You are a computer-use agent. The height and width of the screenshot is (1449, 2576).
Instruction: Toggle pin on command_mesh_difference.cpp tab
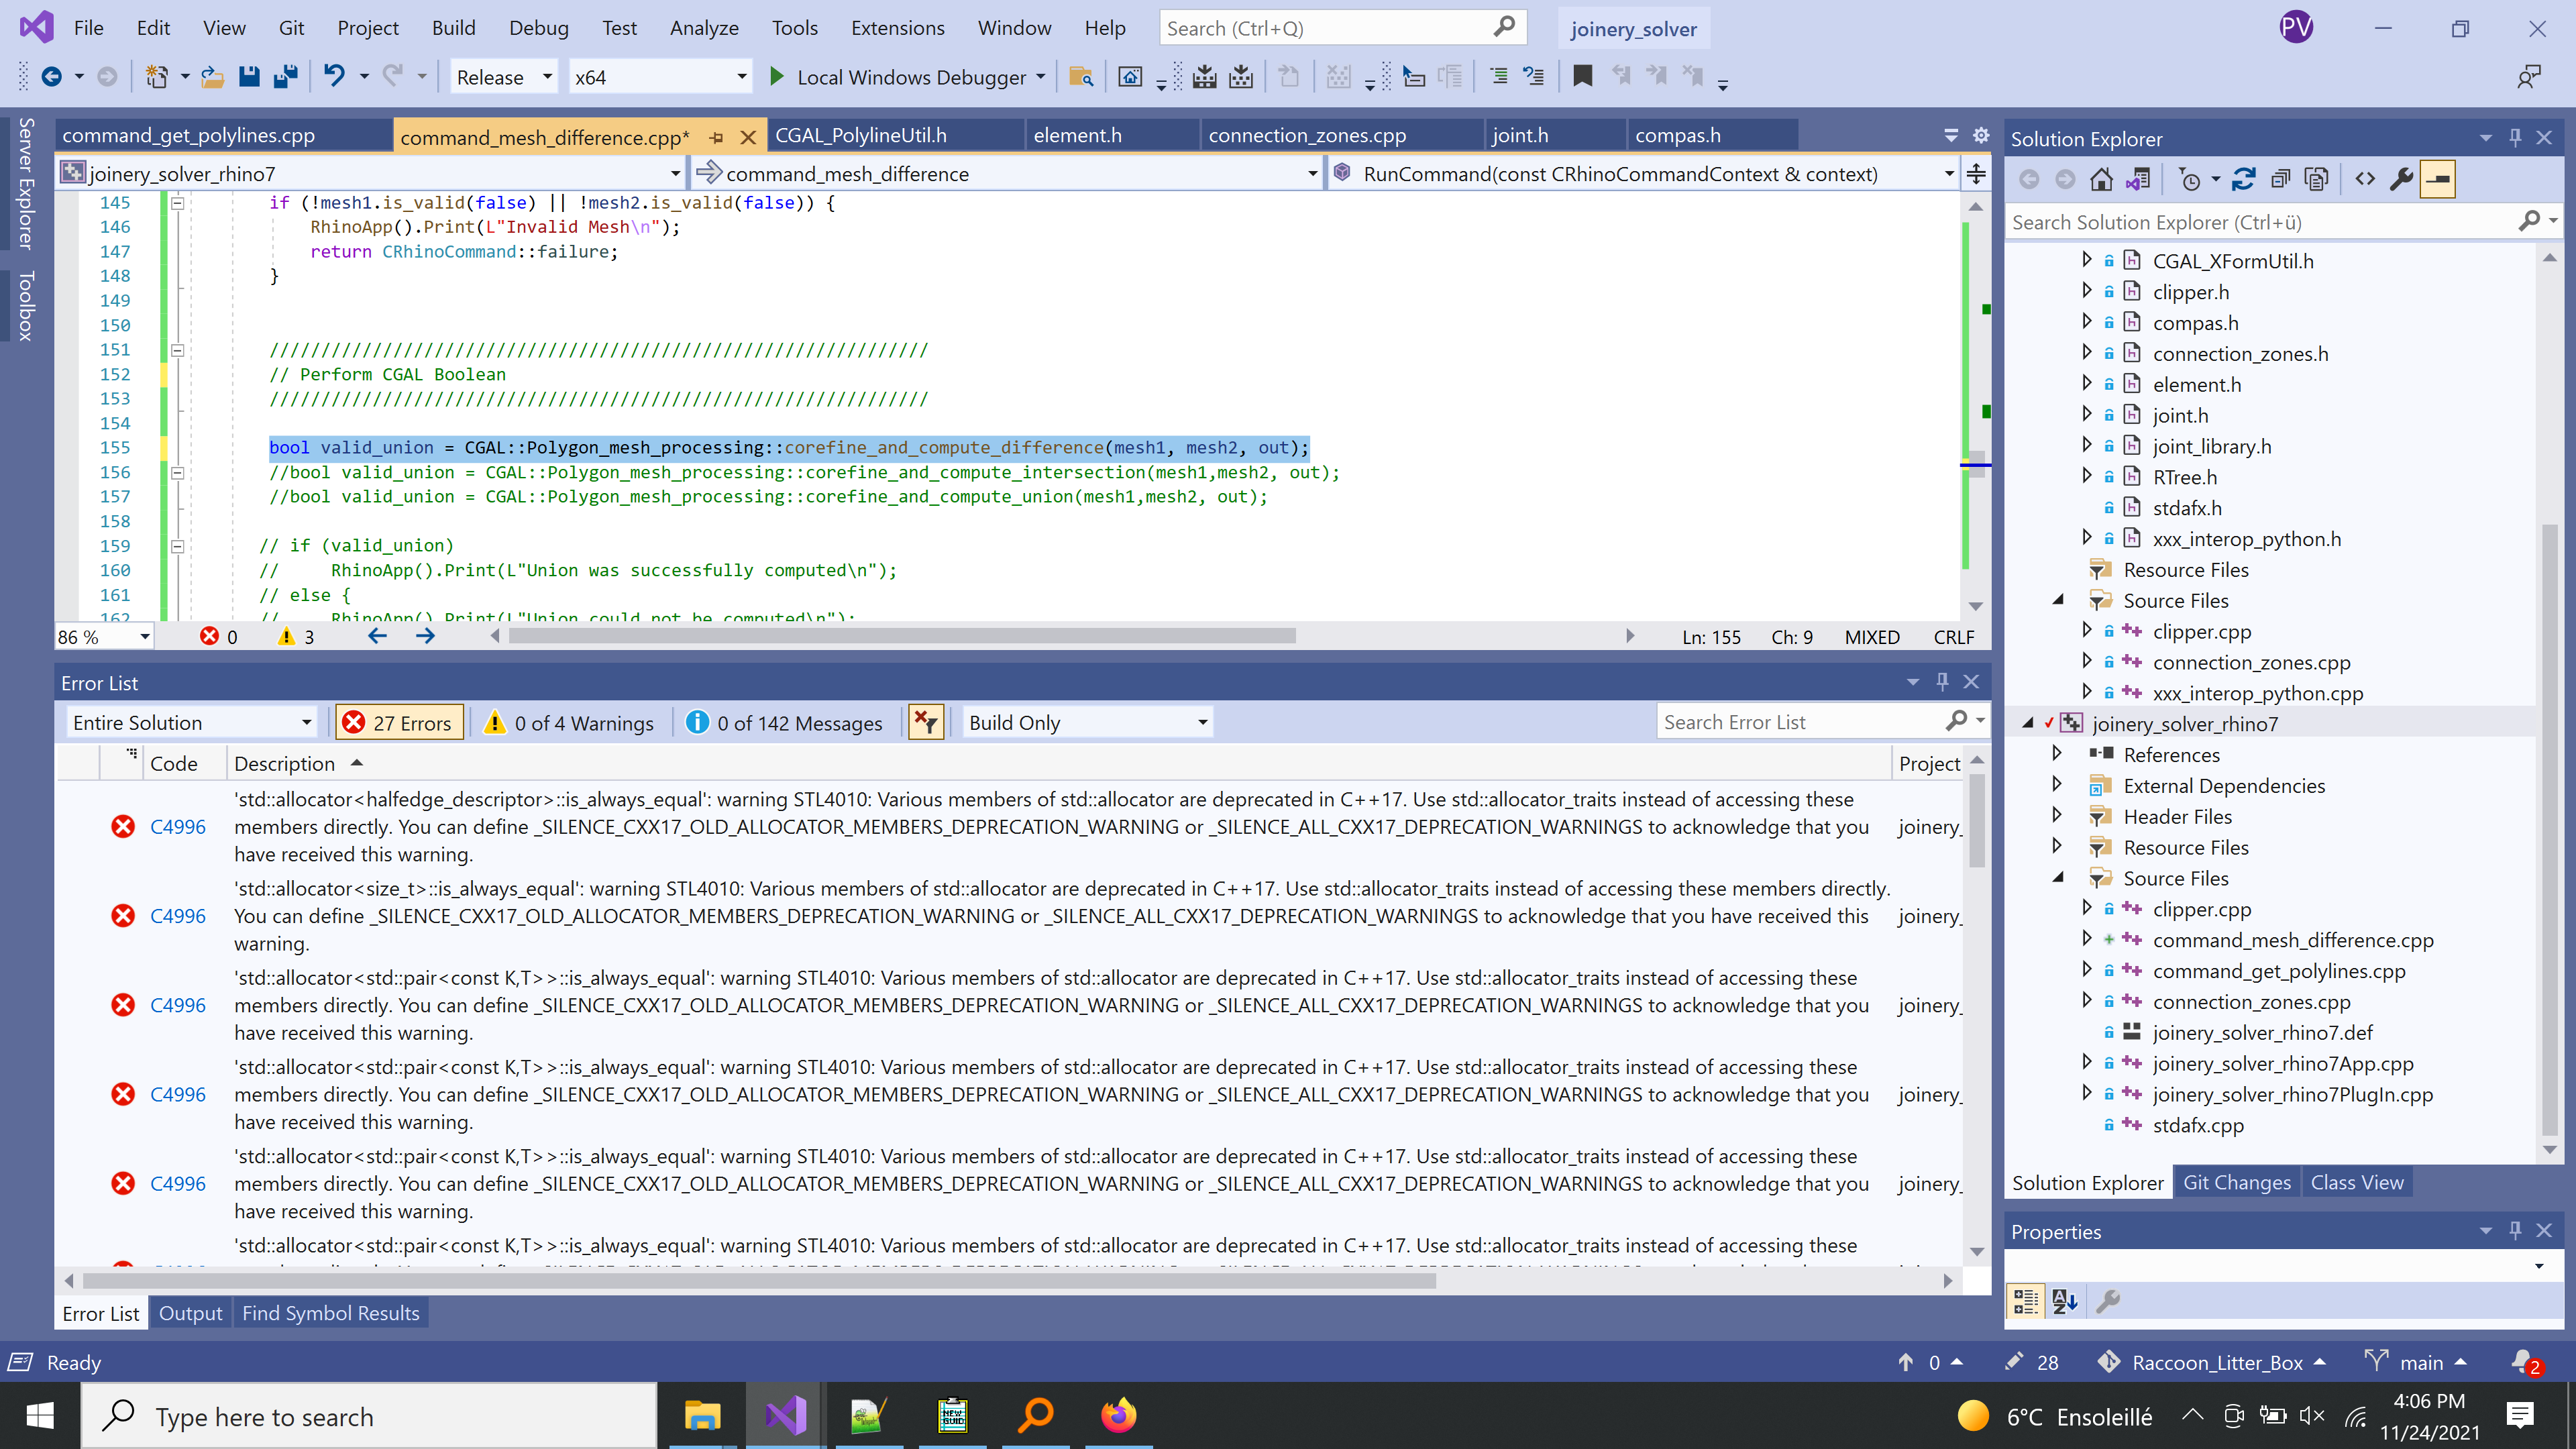(716, 137)
